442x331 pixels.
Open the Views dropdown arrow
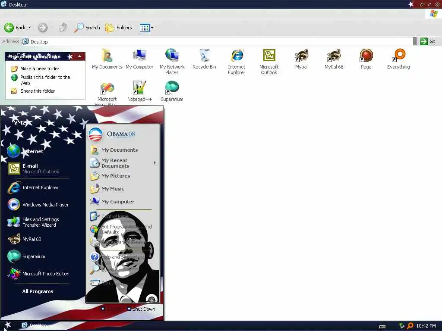152,28
